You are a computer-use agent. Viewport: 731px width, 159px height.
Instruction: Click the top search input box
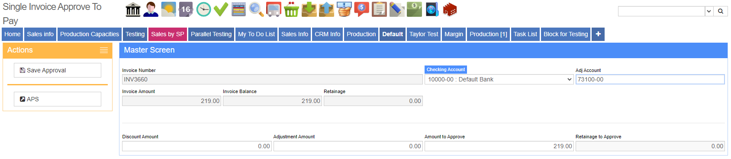[661, 11]
